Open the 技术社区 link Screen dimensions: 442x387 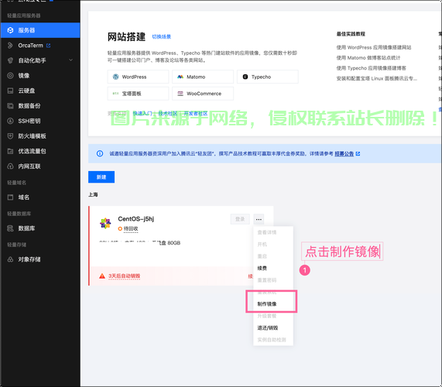pos(168,113)
